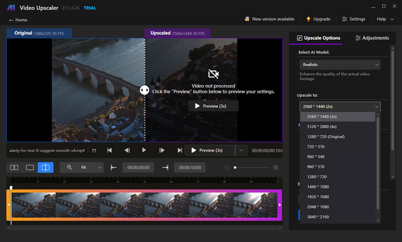Click the Upgrade button
Image resolution: width=402 pixels, height=242 pixels.
pyautogui.click(x=318, y=19)
